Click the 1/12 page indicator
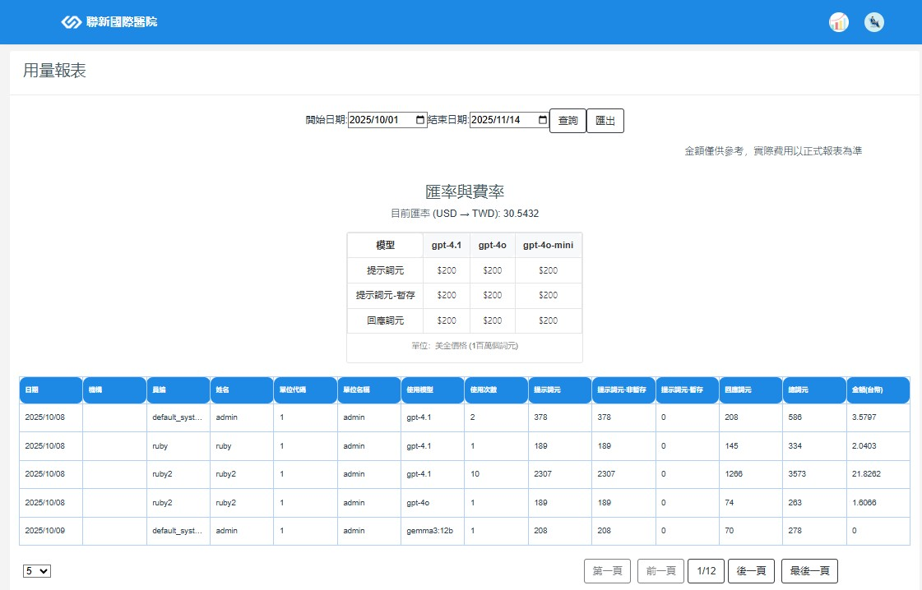Screen dimensions: 922x590 tap(706, 571)
